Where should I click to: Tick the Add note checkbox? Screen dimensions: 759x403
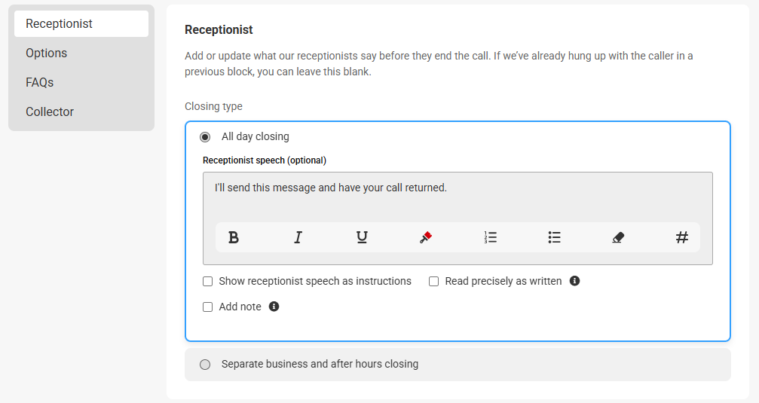(x=208, y=307)
